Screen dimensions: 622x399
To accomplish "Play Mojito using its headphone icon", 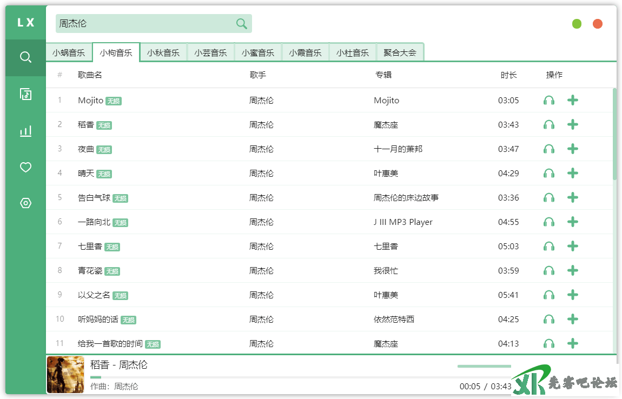I will click(x=549, y=101).
